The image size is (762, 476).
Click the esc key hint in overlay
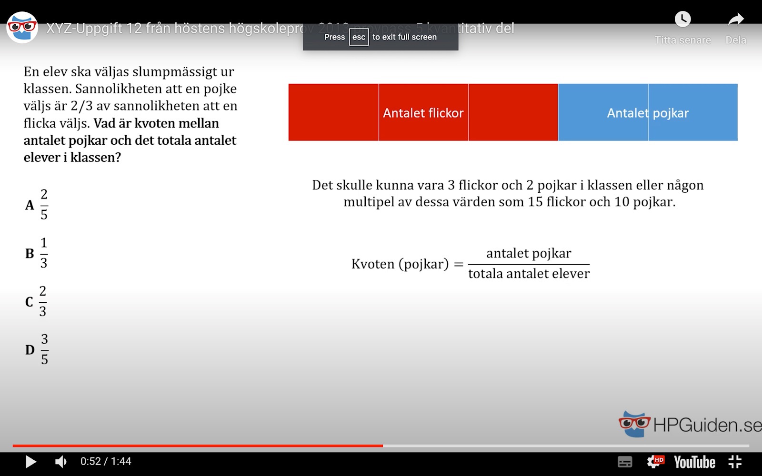pos(359,37)
